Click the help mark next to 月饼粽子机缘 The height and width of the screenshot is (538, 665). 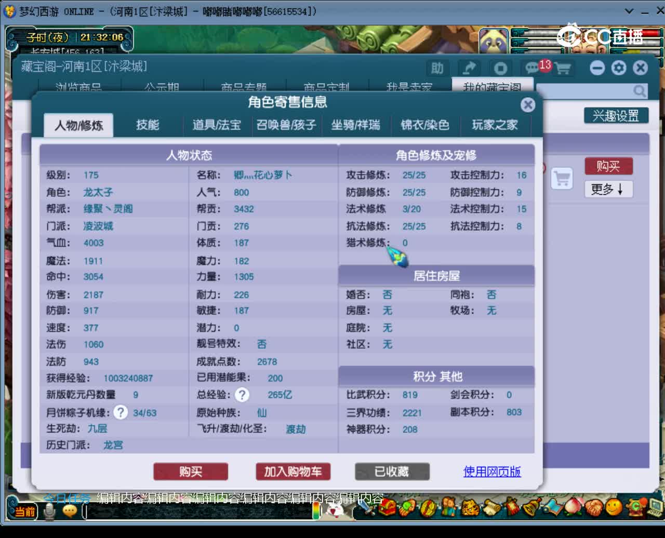(121, 413)
